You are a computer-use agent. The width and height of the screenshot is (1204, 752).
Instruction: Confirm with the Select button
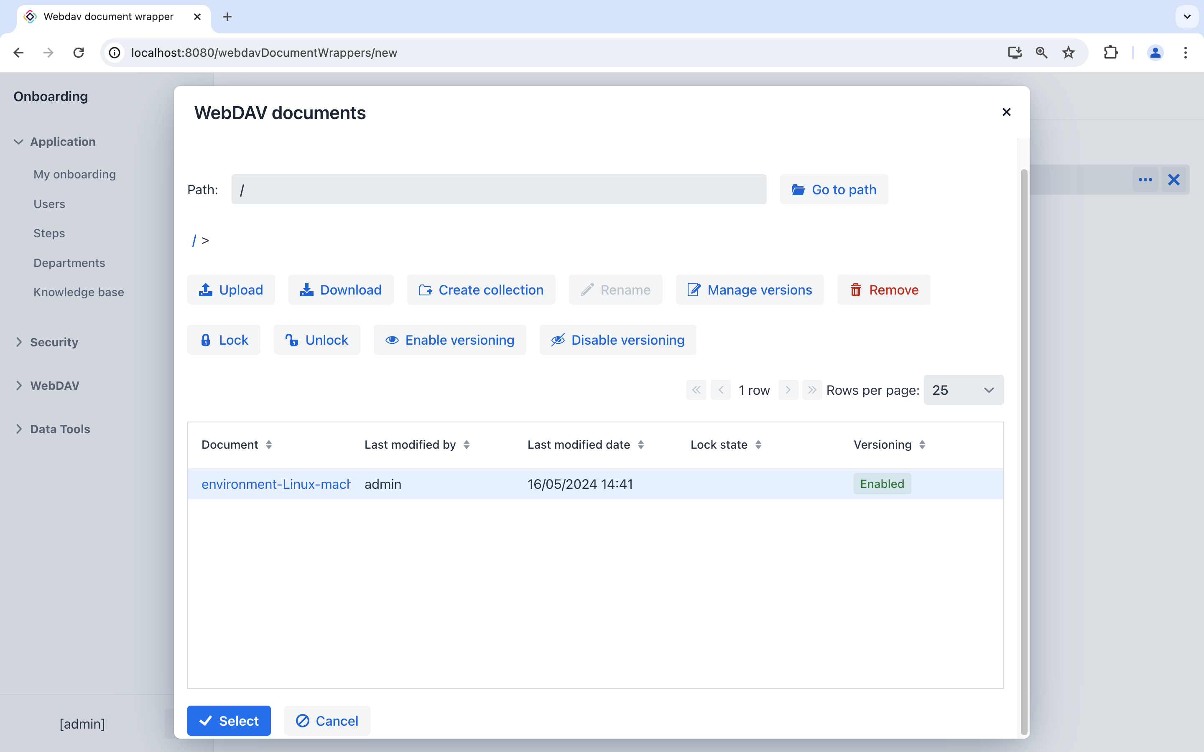[x=229, y=721]
